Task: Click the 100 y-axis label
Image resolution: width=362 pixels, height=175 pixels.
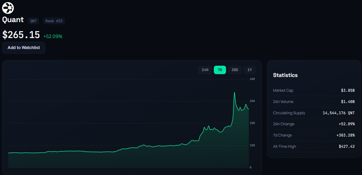Action: coord(252,145)
